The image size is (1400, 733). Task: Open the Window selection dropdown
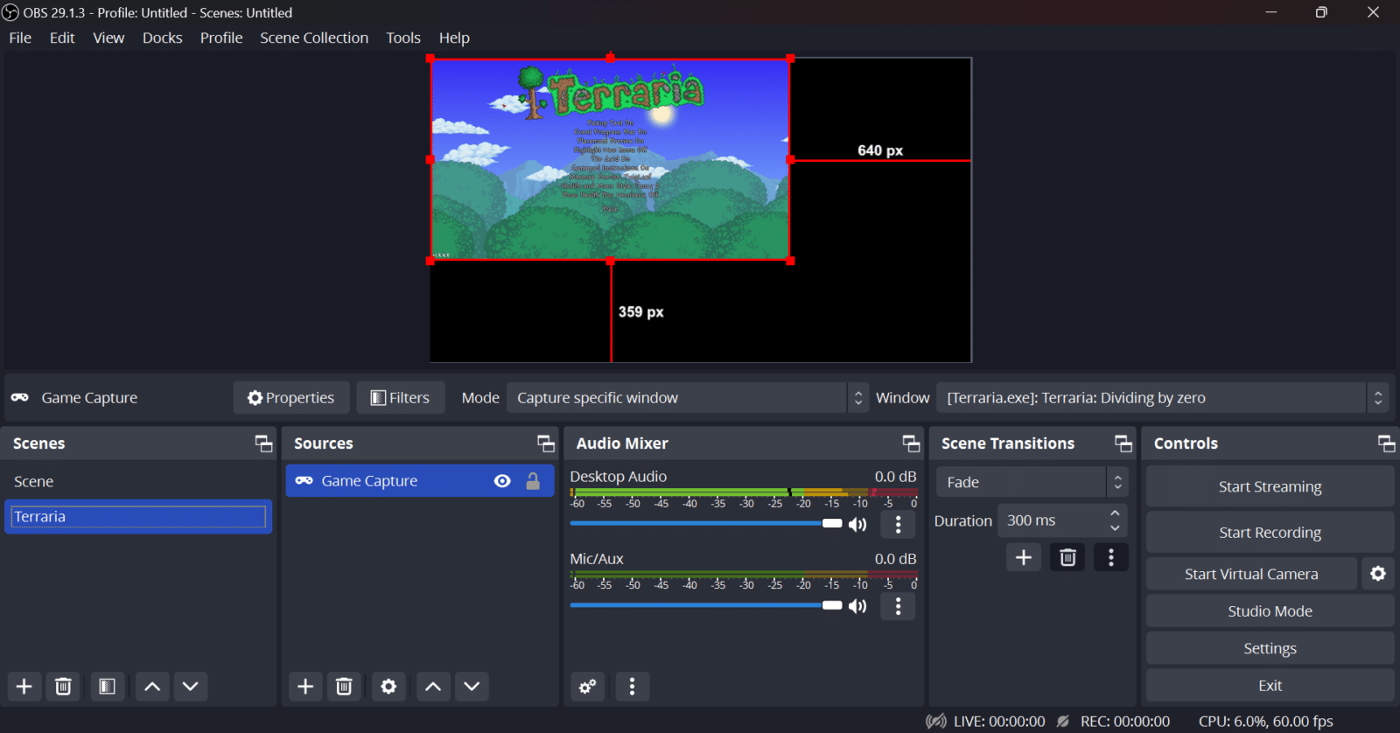click(x=1162, y=398)
